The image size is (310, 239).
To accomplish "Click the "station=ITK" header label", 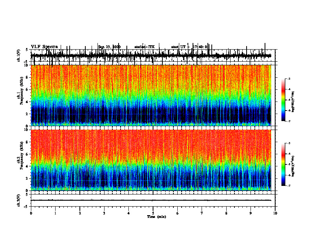I will [144, 47].
